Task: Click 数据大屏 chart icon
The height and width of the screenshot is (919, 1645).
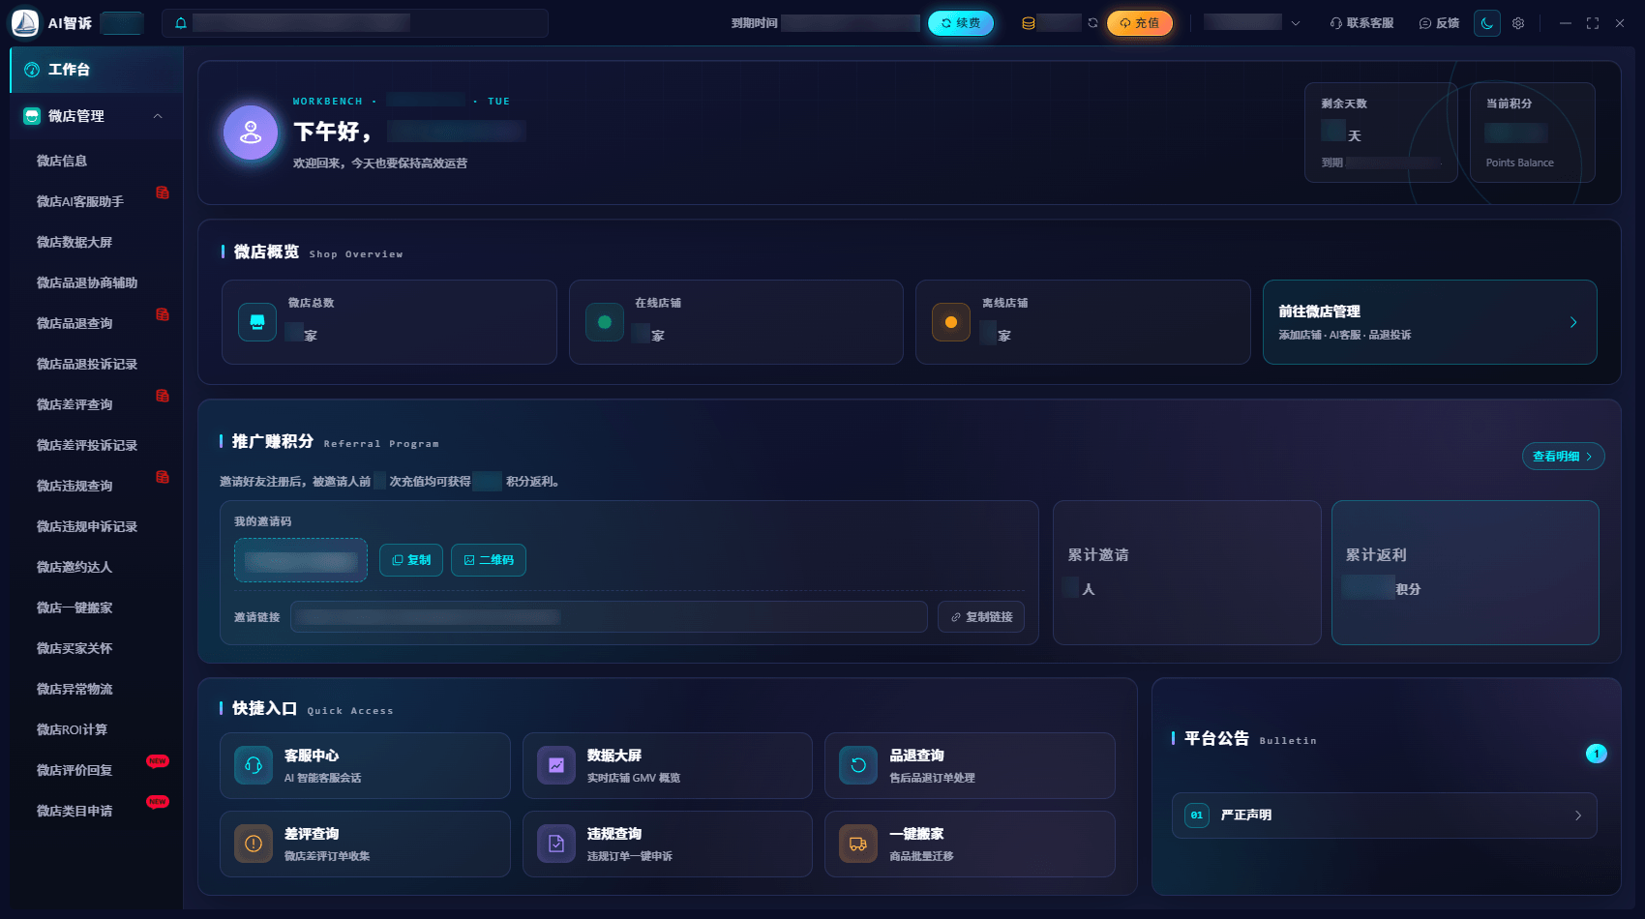Action: 556,765
